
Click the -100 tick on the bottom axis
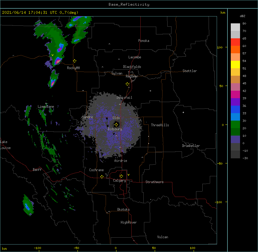37,248
